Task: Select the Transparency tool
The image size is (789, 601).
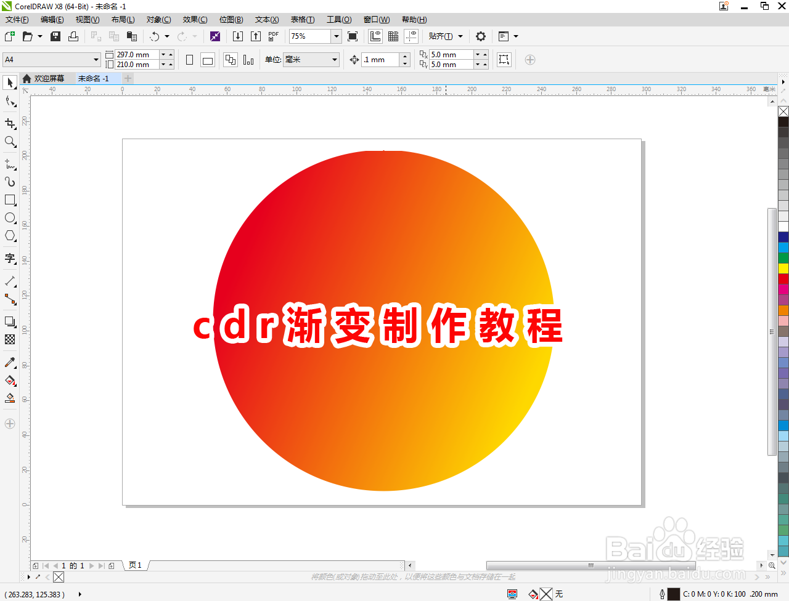Action: click(10, 339)
